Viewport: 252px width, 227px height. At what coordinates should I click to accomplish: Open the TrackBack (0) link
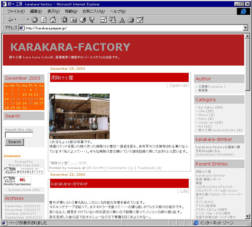pos(149,168)
